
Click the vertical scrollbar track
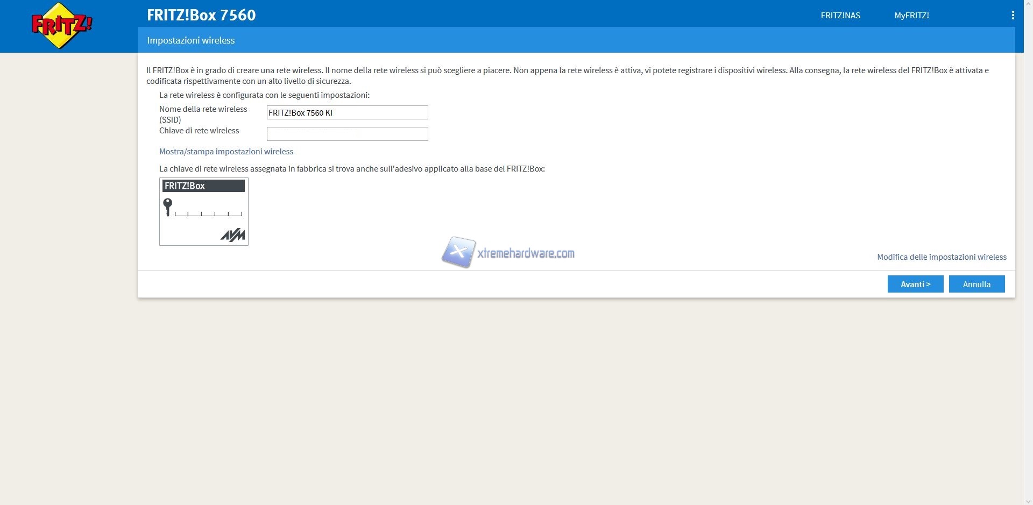(x=1028, y=269)
